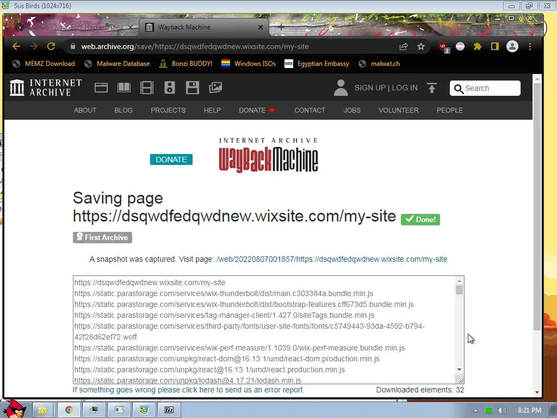Click the lodash.min.js URL line
557x418 pixels.
(x=188, y=380)
